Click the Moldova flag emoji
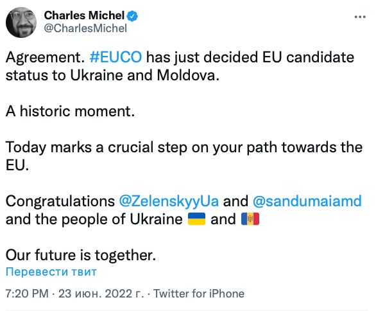The width and height of the screenshot is (376, 311). tap(250, 218)
